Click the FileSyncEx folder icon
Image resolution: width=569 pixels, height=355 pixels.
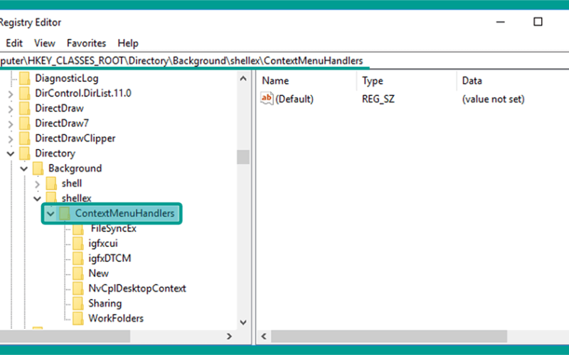[x=78, y=229]
